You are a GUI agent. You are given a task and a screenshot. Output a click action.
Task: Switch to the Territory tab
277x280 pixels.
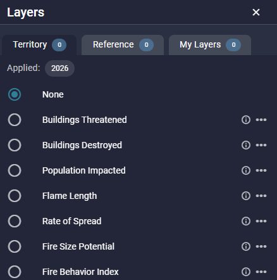click(x=39, y=45)
